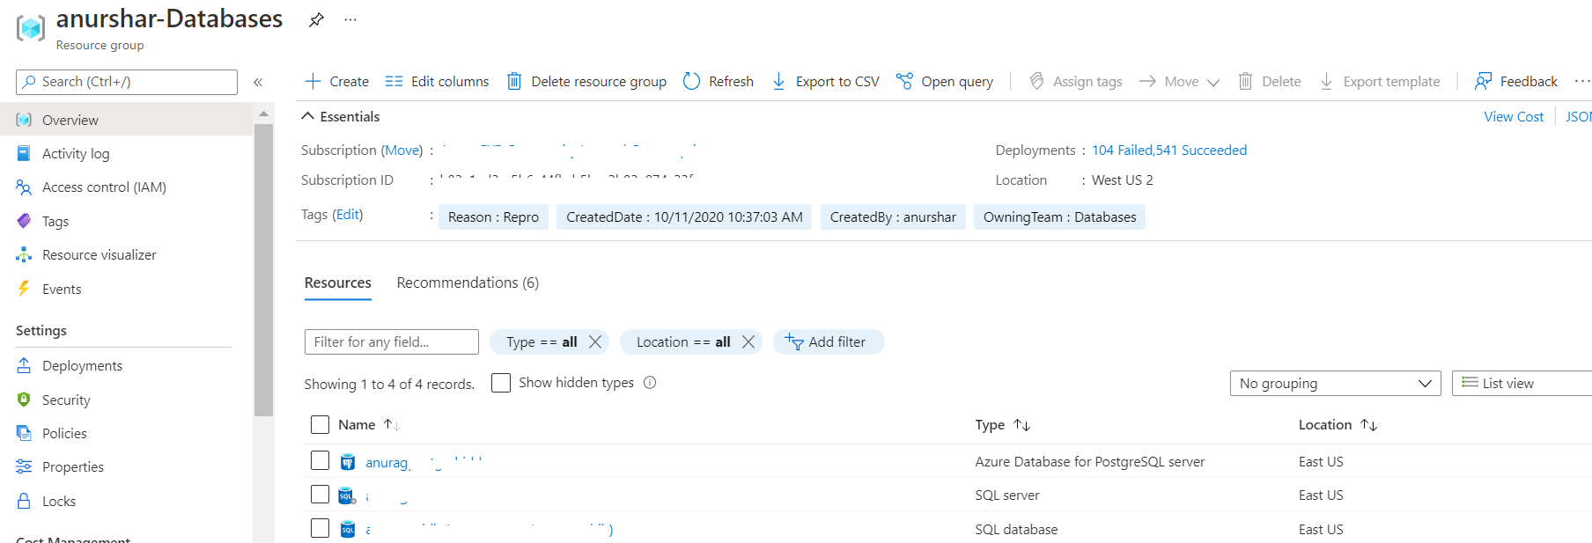The width and height of the screenshot is (1592, 543).
Task: Click the Delete resource group trash icon
Action: pos(514,82)
